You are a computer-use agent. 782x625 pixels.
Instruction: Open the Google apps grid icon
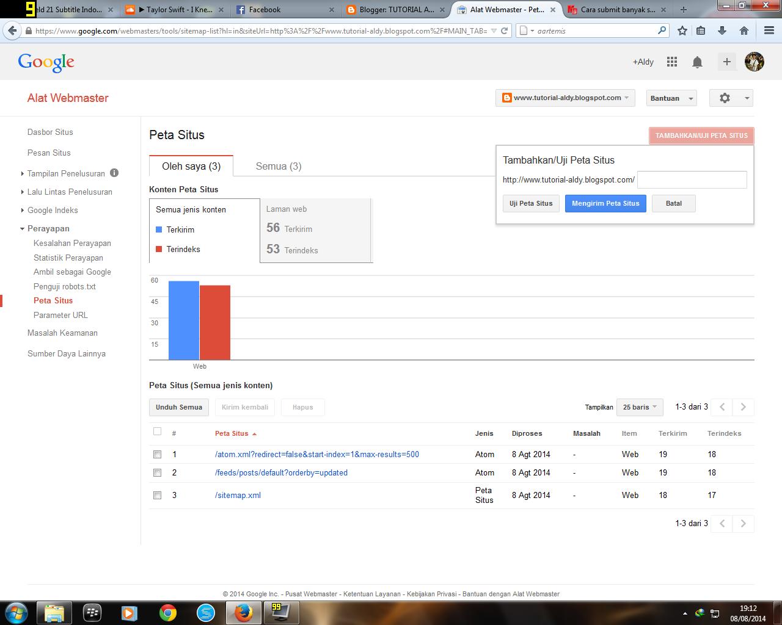(x=671, y=62)
